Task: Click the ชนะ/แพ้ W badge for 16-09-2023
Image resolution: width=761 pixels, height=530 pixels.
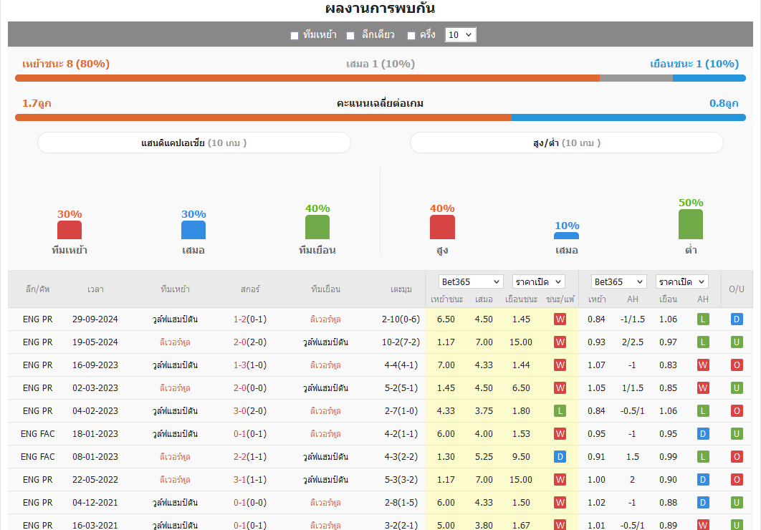Action: tap(560, 365)
